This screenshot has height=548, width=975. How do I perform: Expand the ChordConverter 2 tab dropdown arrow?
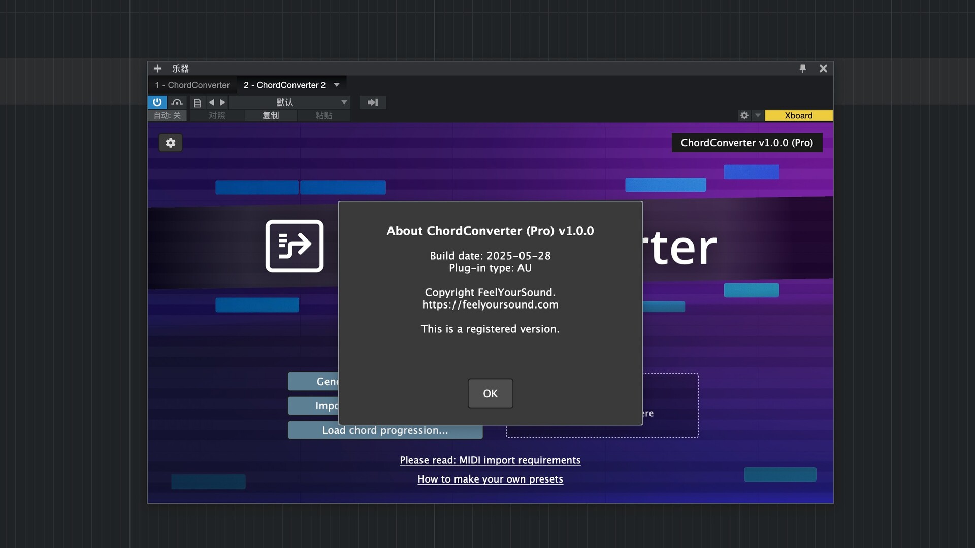point(337,85)
